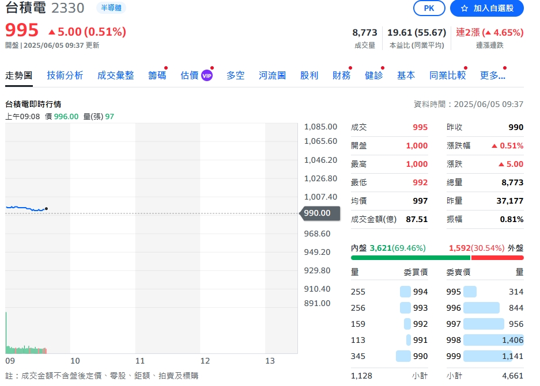Click the ask volume 1,406
The width and height of the screenshot is (540, 386).
[512, 340]
